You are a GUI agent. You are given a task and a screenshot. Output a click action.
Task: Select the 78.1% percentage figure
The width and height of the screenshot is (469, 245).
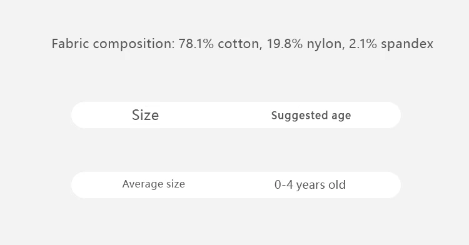196,44
